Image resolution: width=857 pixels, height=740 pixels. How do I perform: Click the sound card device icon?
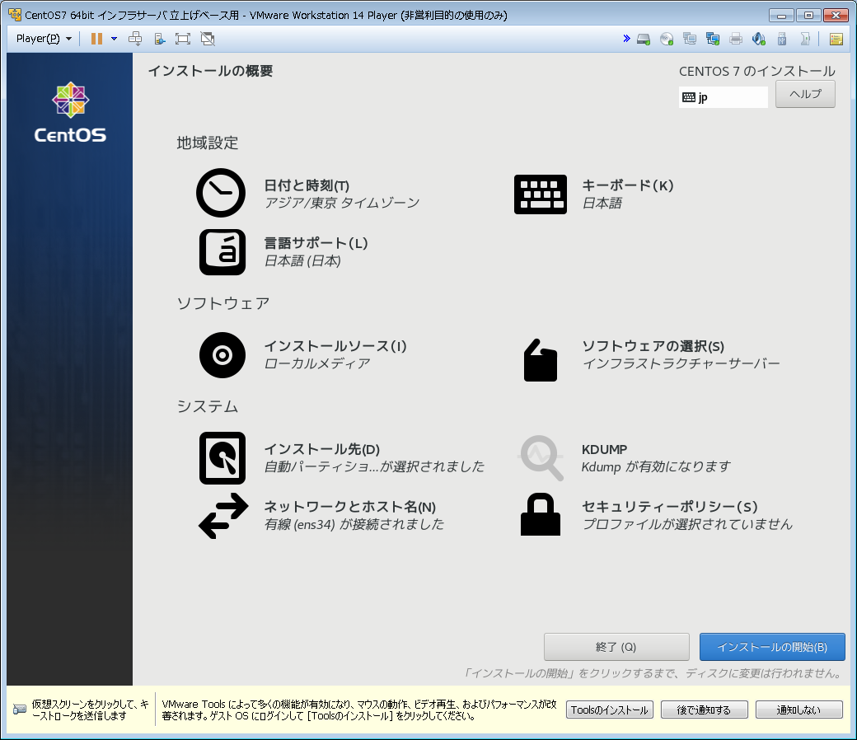759,39
